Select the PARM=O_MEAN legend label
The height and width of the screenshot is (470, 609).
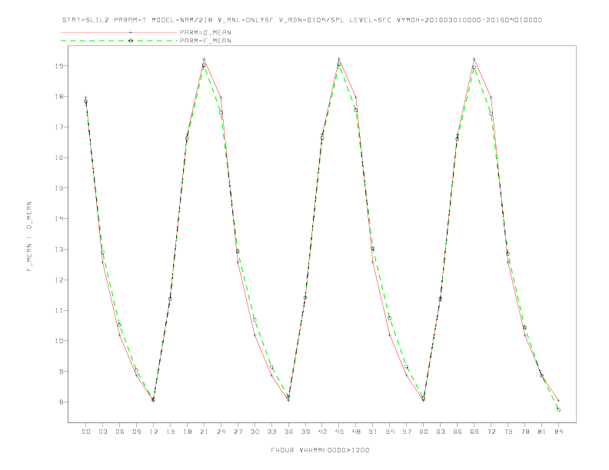pyautogui.click(x=205, y=32)
